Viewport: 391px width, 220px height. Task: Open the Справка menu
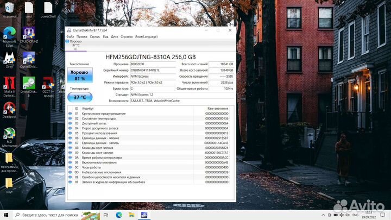(x=127, y=37)
